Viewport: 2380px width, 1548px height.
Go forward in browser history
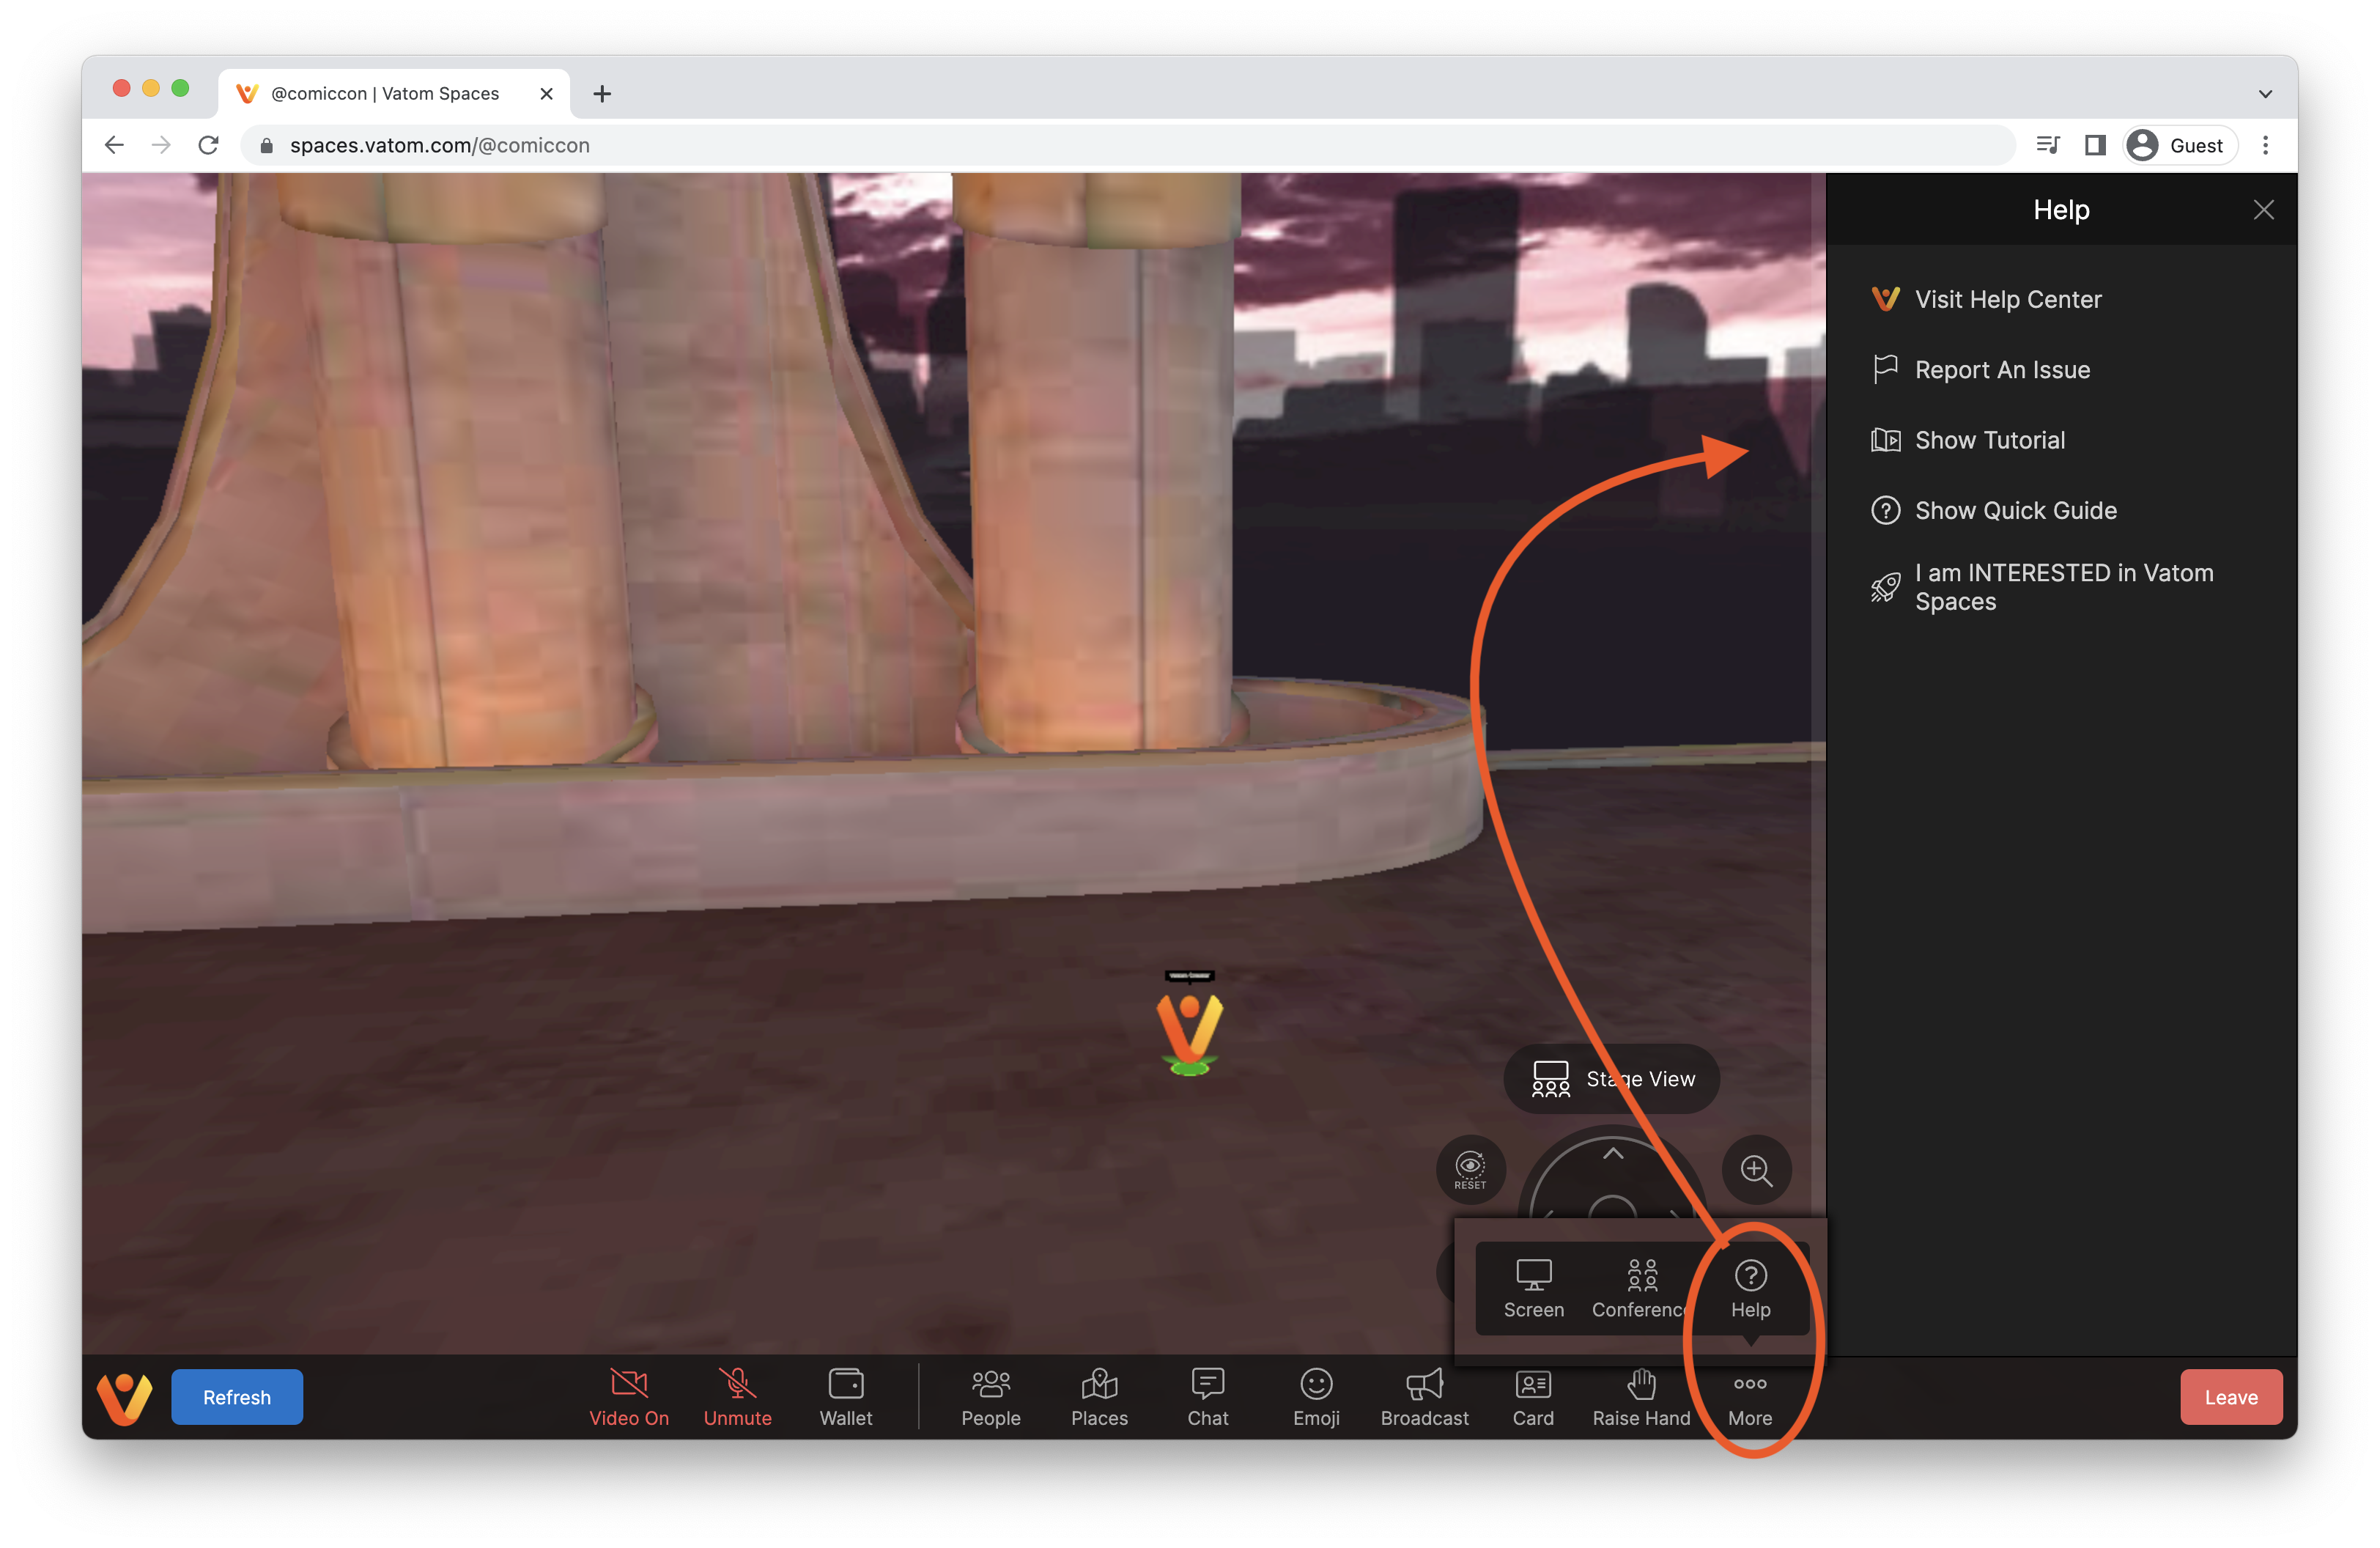(161, 145)
